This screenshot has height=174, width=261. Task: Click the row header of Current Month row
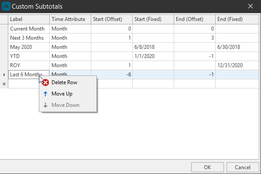click(4, 29)
